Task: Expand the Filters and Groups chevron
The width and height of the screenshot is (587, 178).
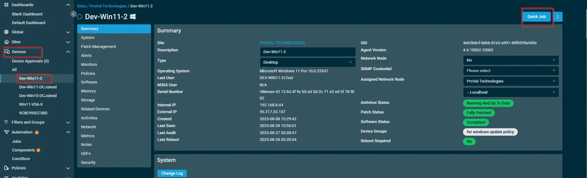Action: [x=68, y=122]
